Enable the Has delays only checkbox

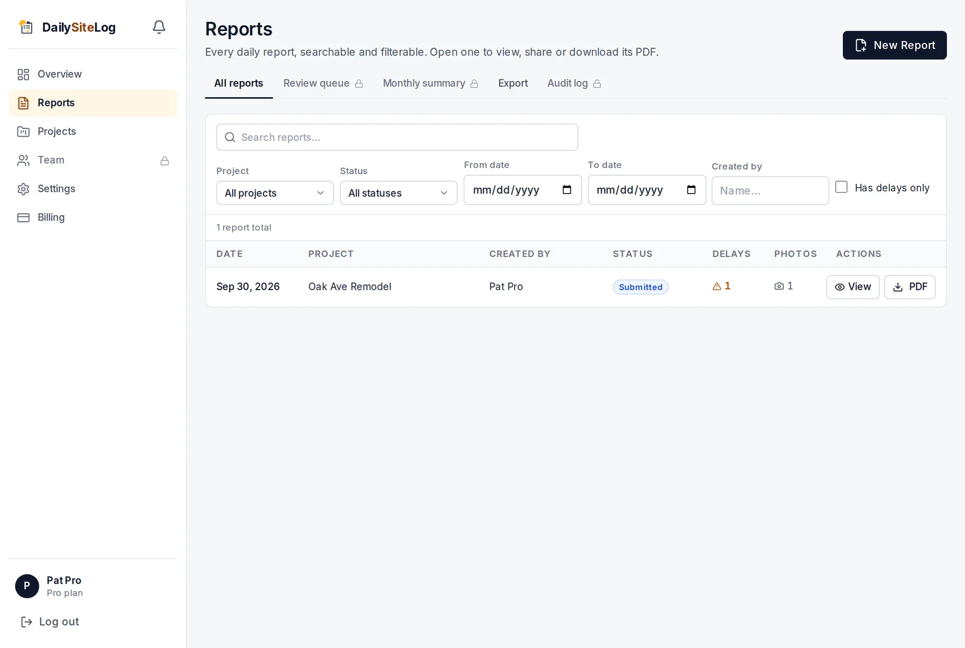tap(841, 187)
